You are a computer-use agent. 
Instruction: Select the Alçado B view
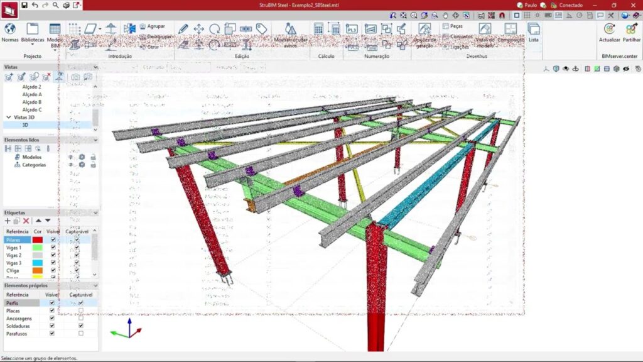pyautogui.click(x=31, y=102)
